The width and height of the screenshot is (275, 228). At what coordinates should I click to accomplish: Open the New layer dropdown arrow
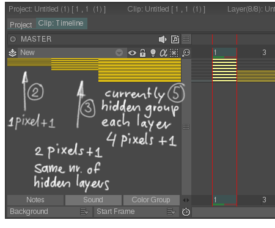[119, 53]
